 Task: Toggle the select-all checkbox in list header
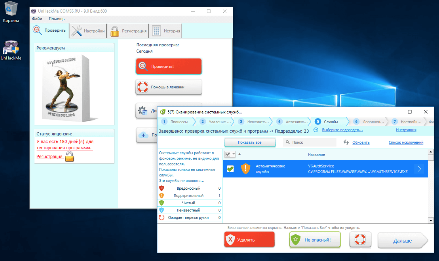[228, 154]
